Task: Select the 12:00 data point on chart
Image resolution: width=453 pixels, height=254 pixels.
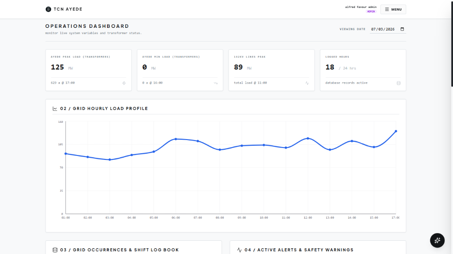Action: 308,139
